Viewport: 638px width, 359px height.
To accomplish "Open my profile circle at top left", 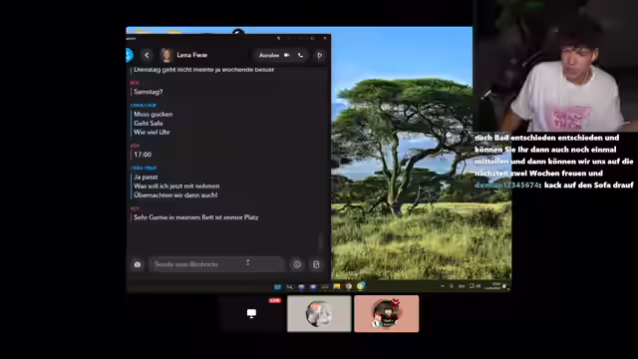I will (129, 55).
